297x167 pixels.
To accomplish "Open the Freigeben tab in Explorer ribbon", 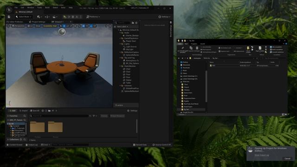I will pyautogui.click(x=194, y=44).
